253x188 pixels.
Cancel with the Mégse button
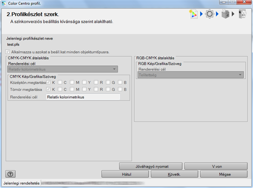(x=224, y=174)
